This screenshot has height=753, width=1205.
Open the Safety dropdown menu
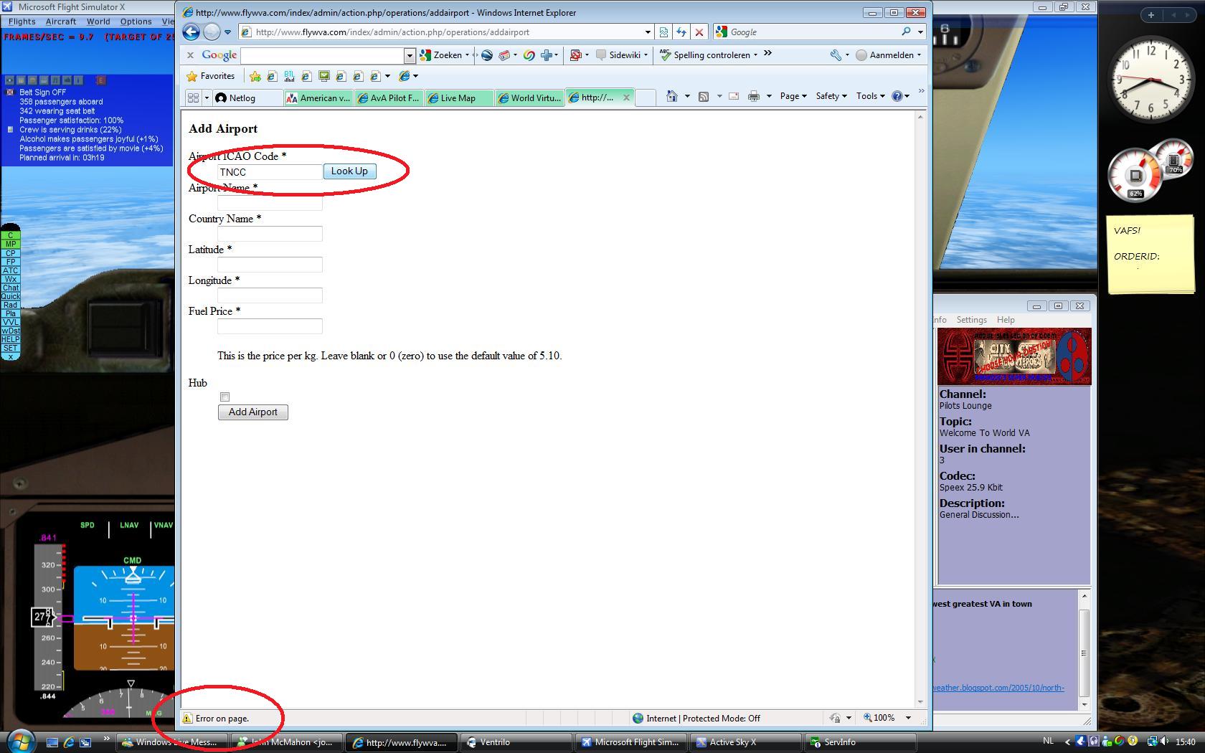pyautogui.click(x=831, y=96)
